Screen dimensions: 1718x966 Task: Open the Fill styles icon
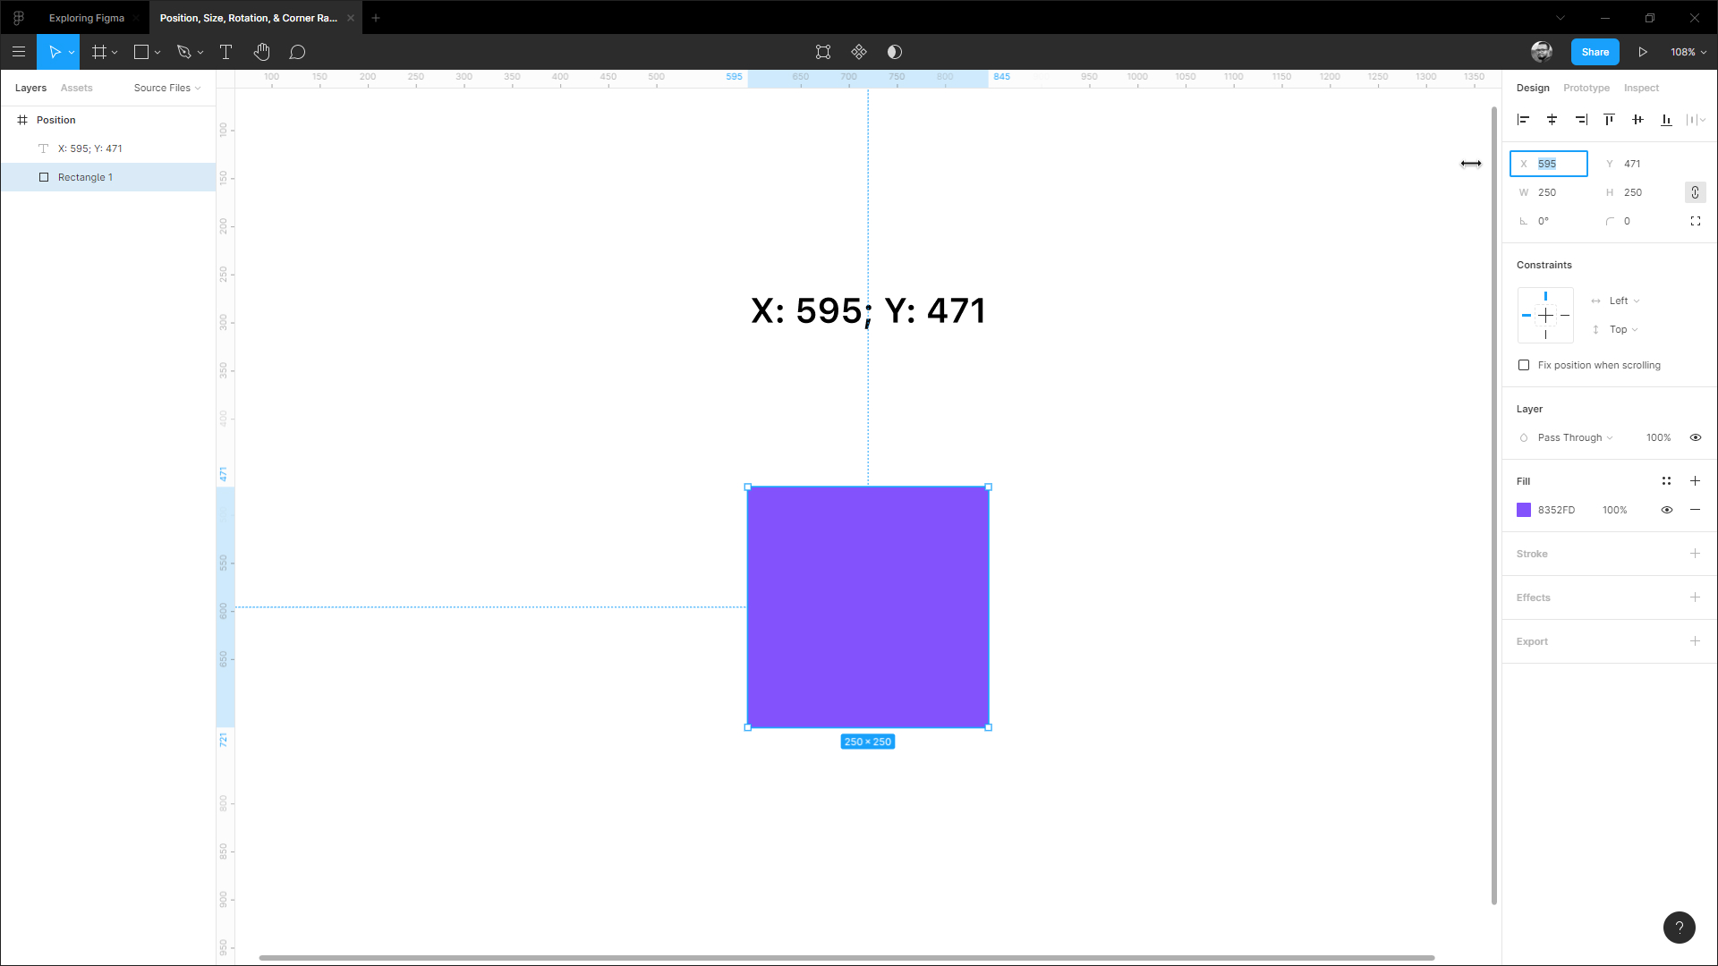[x=1666, y=481]
